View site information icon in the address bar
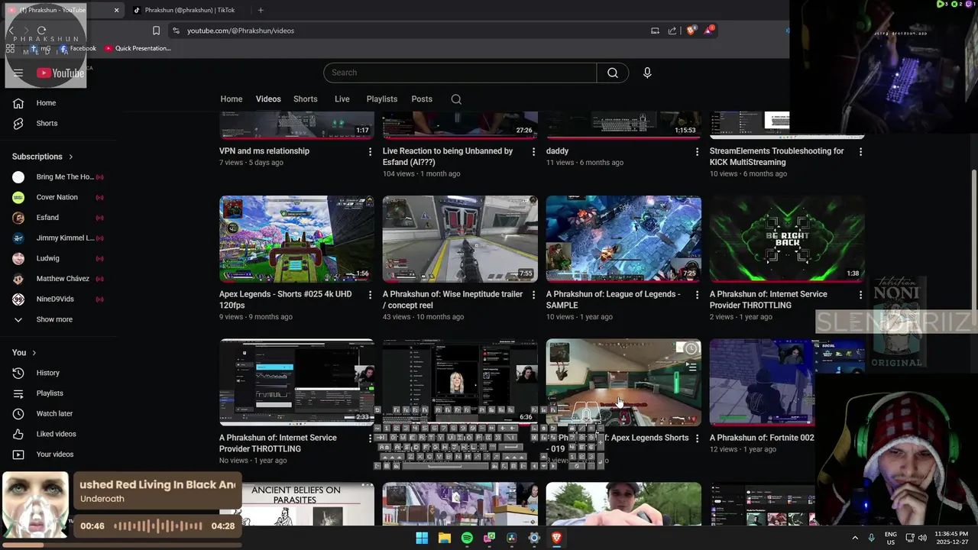978x550 pixels. [176, 31]
